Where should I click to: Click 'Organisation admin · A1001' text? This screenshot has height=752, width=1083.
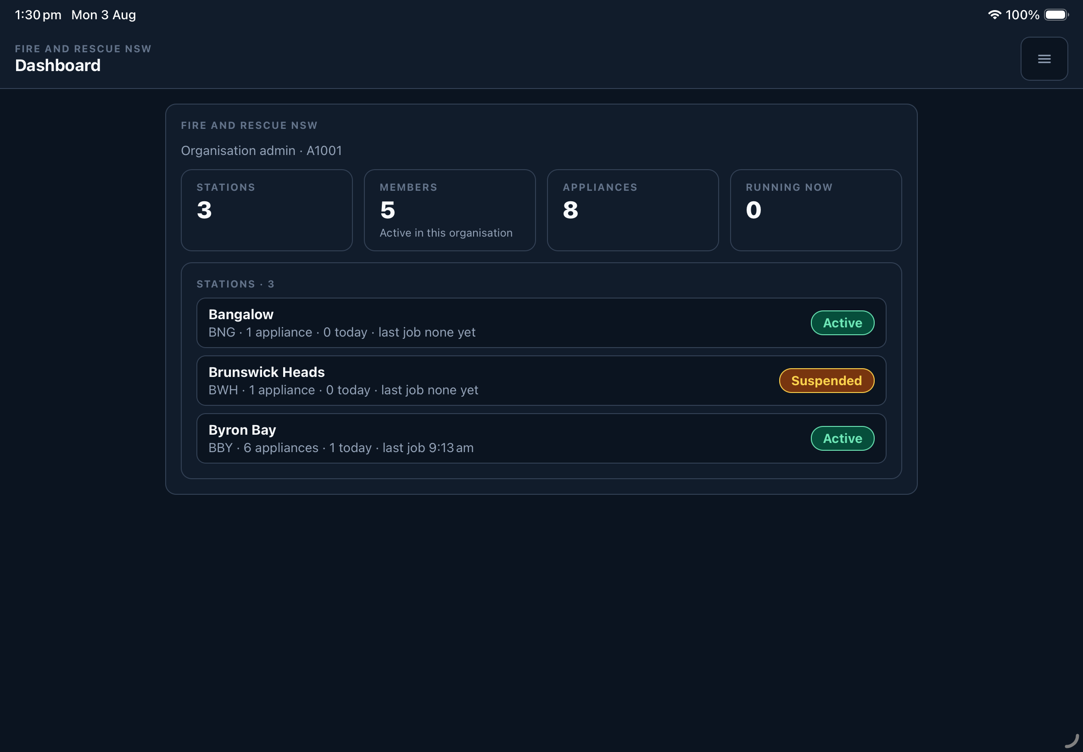(261, 151)
